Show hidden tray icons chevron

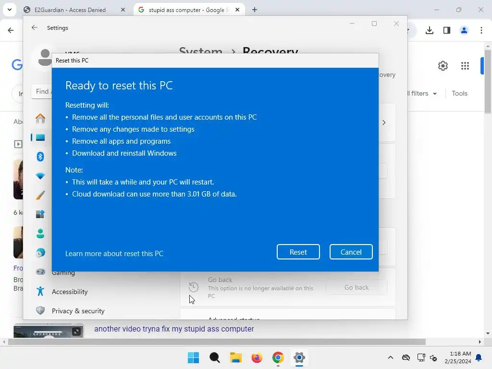tap(390, 357)
